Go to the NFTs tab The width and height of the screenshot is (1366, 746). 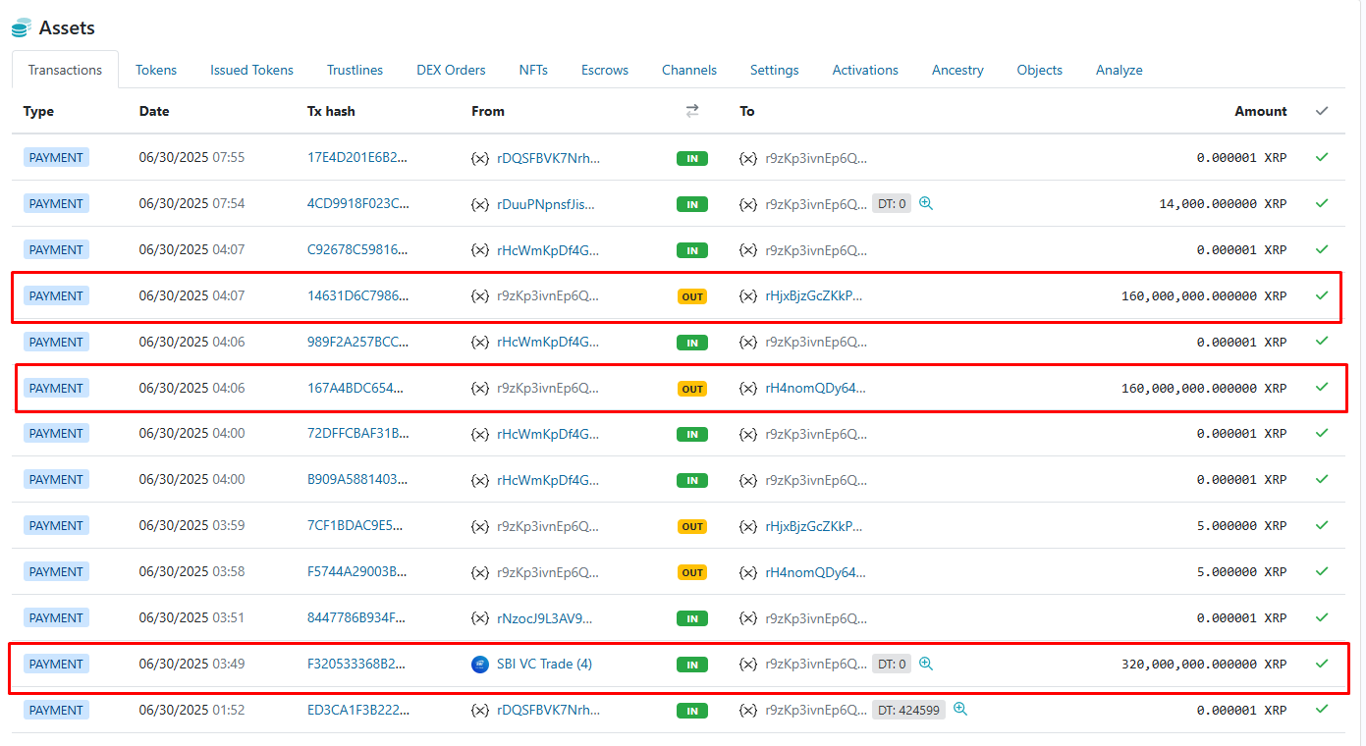(x=533, y=70)
